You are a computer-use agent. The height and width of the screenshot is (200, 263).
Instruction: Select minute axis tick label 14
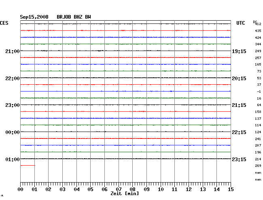pos(217,189)
